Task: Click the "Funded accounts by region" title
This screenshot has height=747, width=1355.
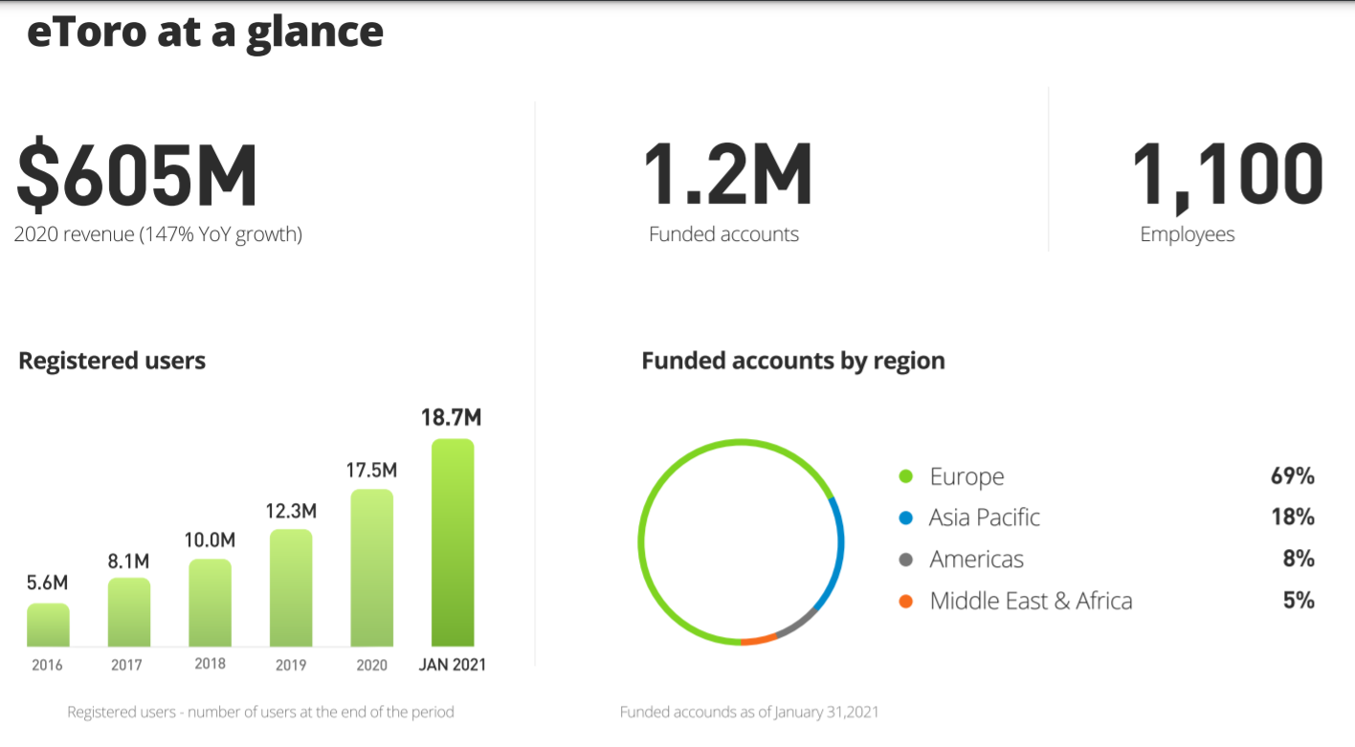Action: coord(793,361)
